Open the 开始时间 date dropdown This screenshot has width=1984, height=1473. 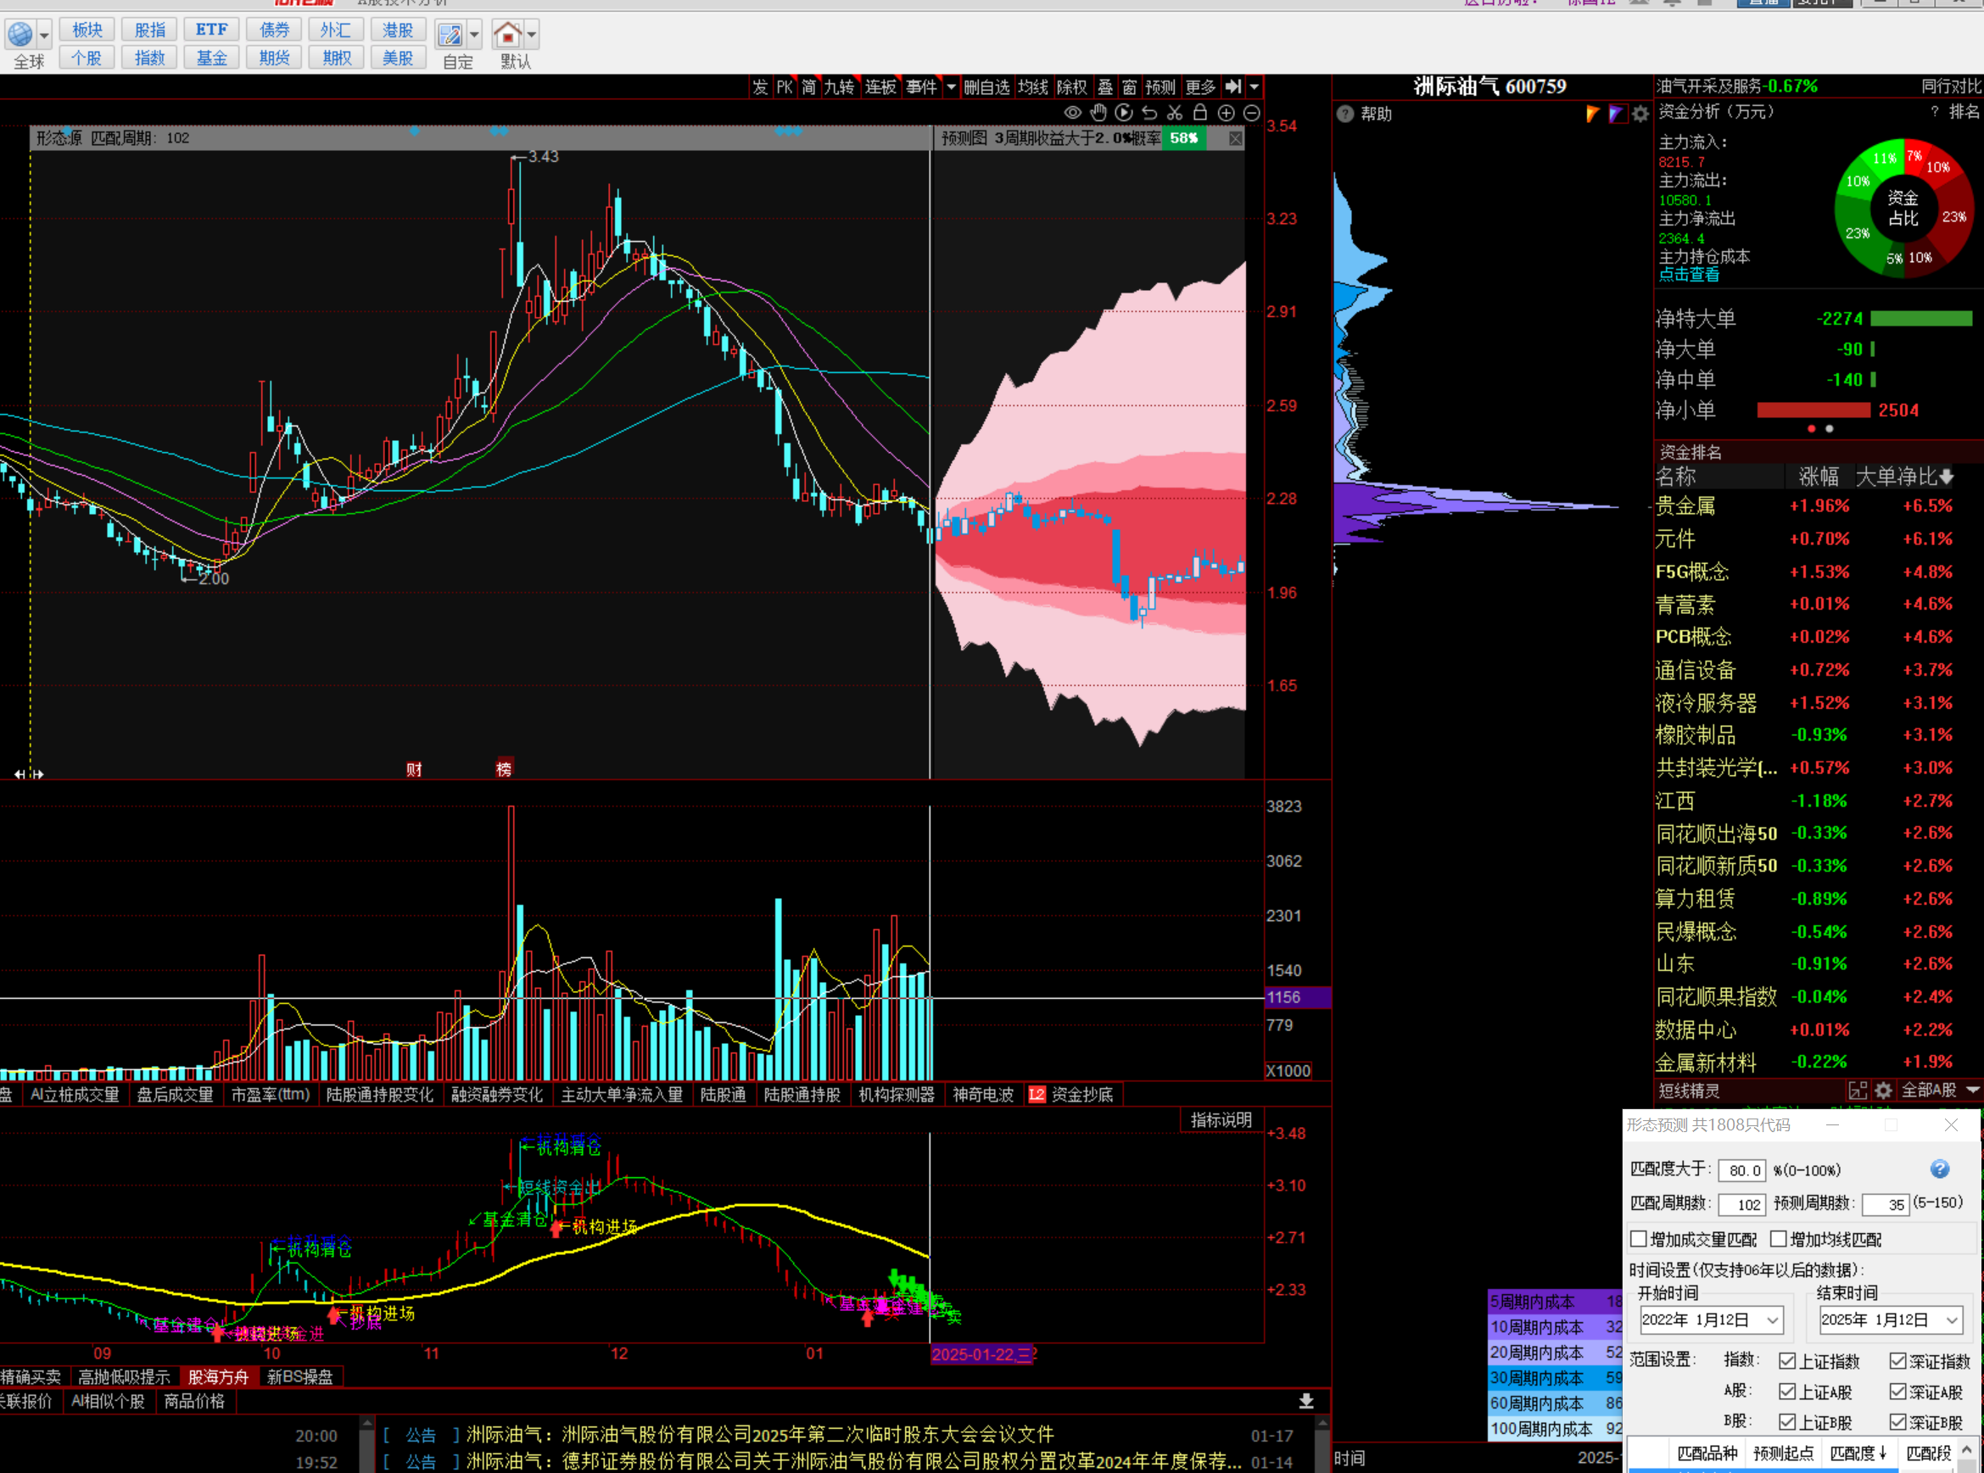(1773, 1320)
